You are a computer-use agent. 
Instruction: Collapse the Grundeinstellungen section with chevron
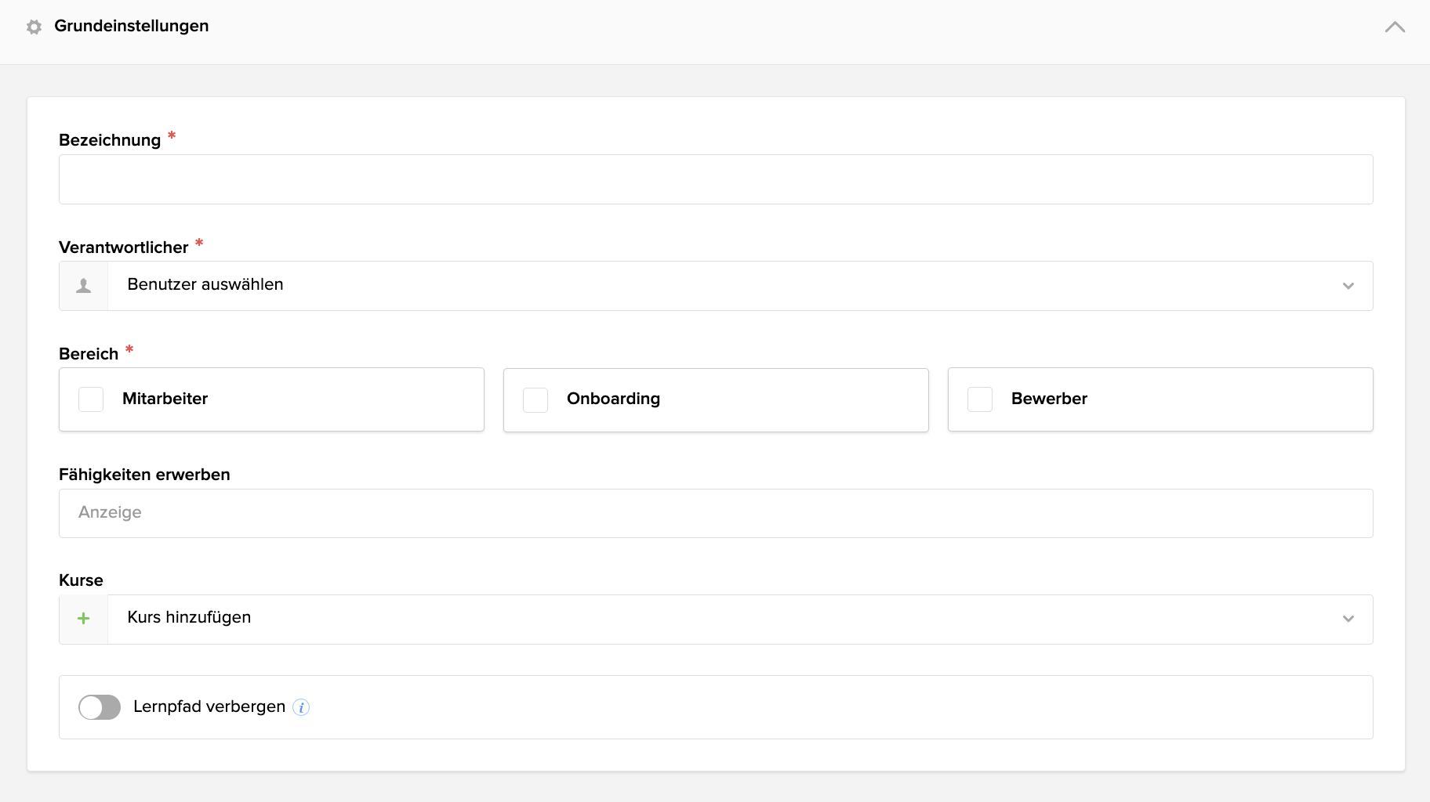click(1395, 27)
